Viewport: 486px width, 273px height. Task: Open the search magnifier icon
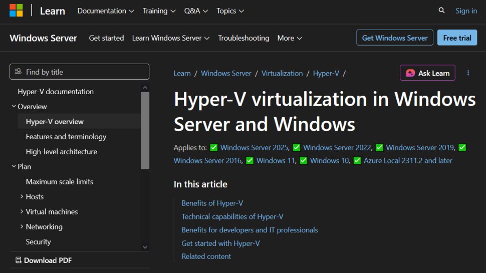click(x=442, y=11)
